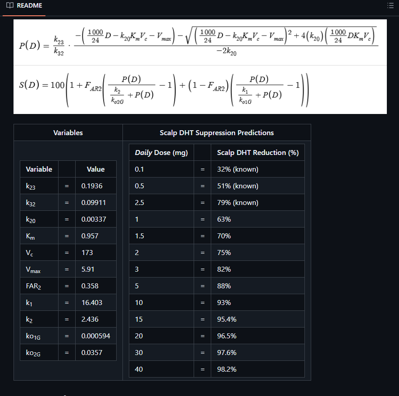The height and width of the screenshot is (396, 399).
Task: Open the README outline menu icon
Action: (390, 6)
